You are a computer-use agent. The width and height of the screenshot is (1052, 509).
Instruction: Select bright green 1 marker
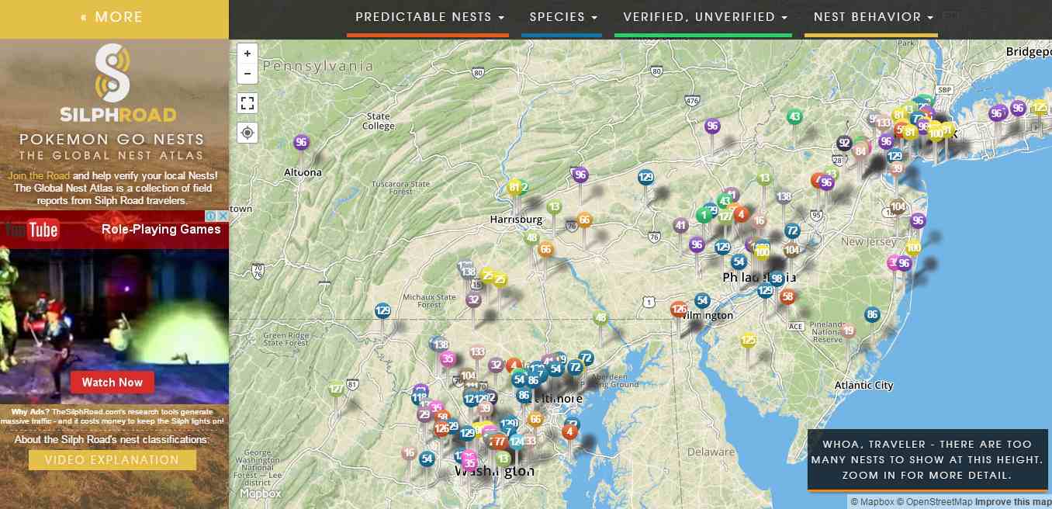(x=704, y=215)
